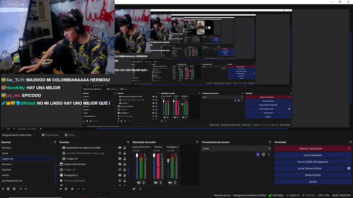Add a new source in Fuentes panel

click(61, 189)
